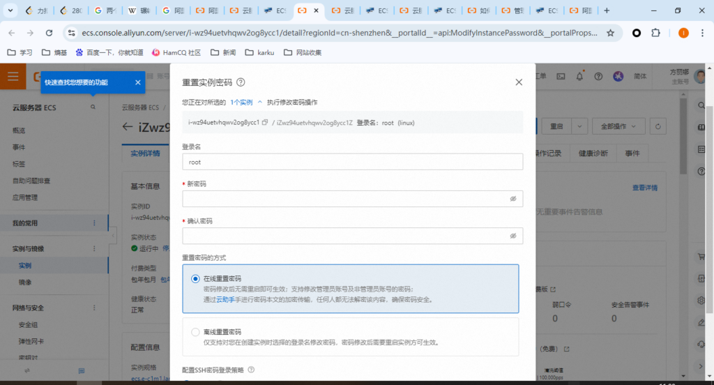Click the help icon beside 重置实例密码 title

[241, 82]
